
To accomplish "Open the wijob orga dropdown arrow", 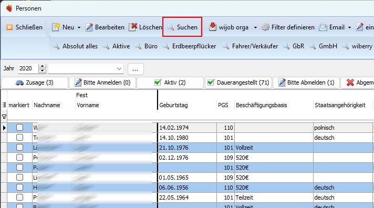I will coord(255,27).
